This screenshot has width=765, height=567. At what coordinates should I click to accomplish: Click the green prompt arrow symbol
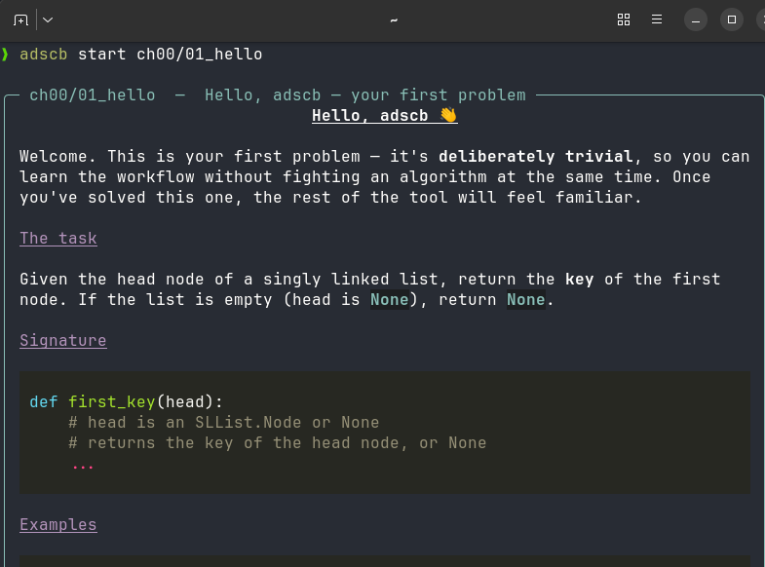point(6,55)
